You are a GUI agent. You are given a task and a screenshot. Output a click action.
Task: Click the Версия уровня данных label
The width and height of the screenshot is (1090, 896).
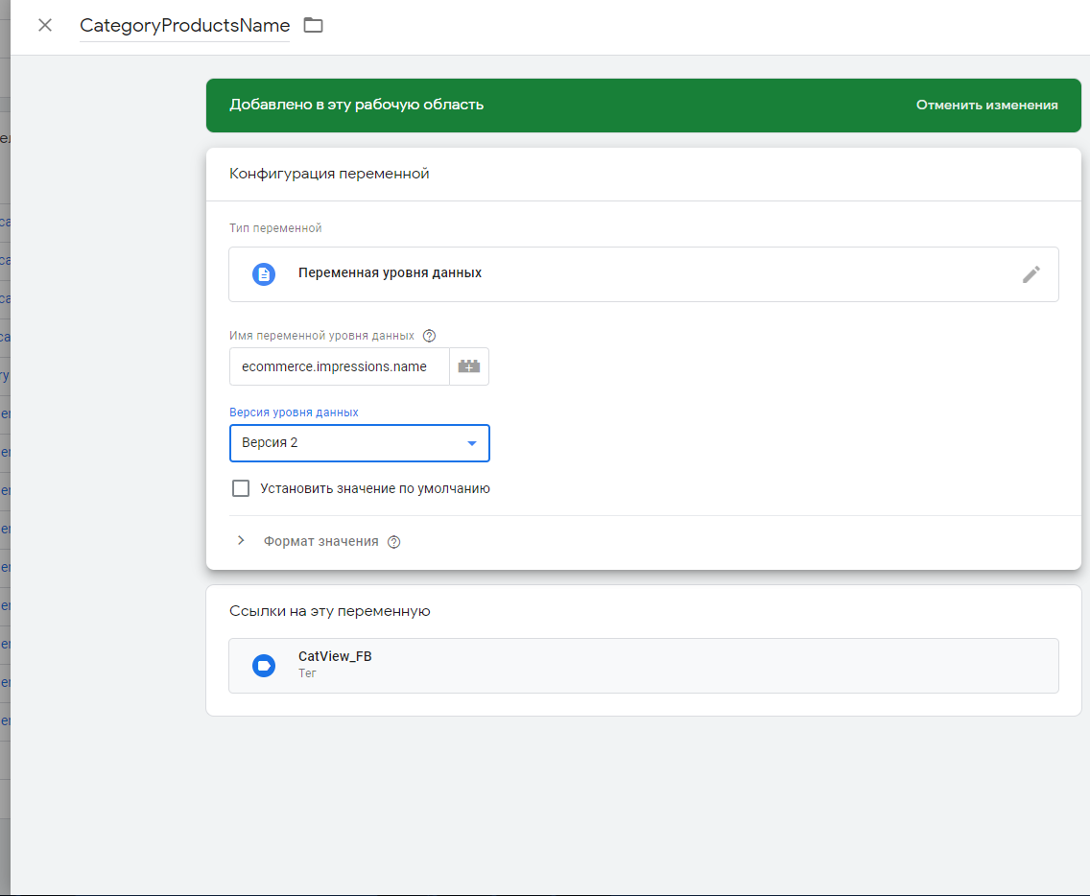[294, 413]
